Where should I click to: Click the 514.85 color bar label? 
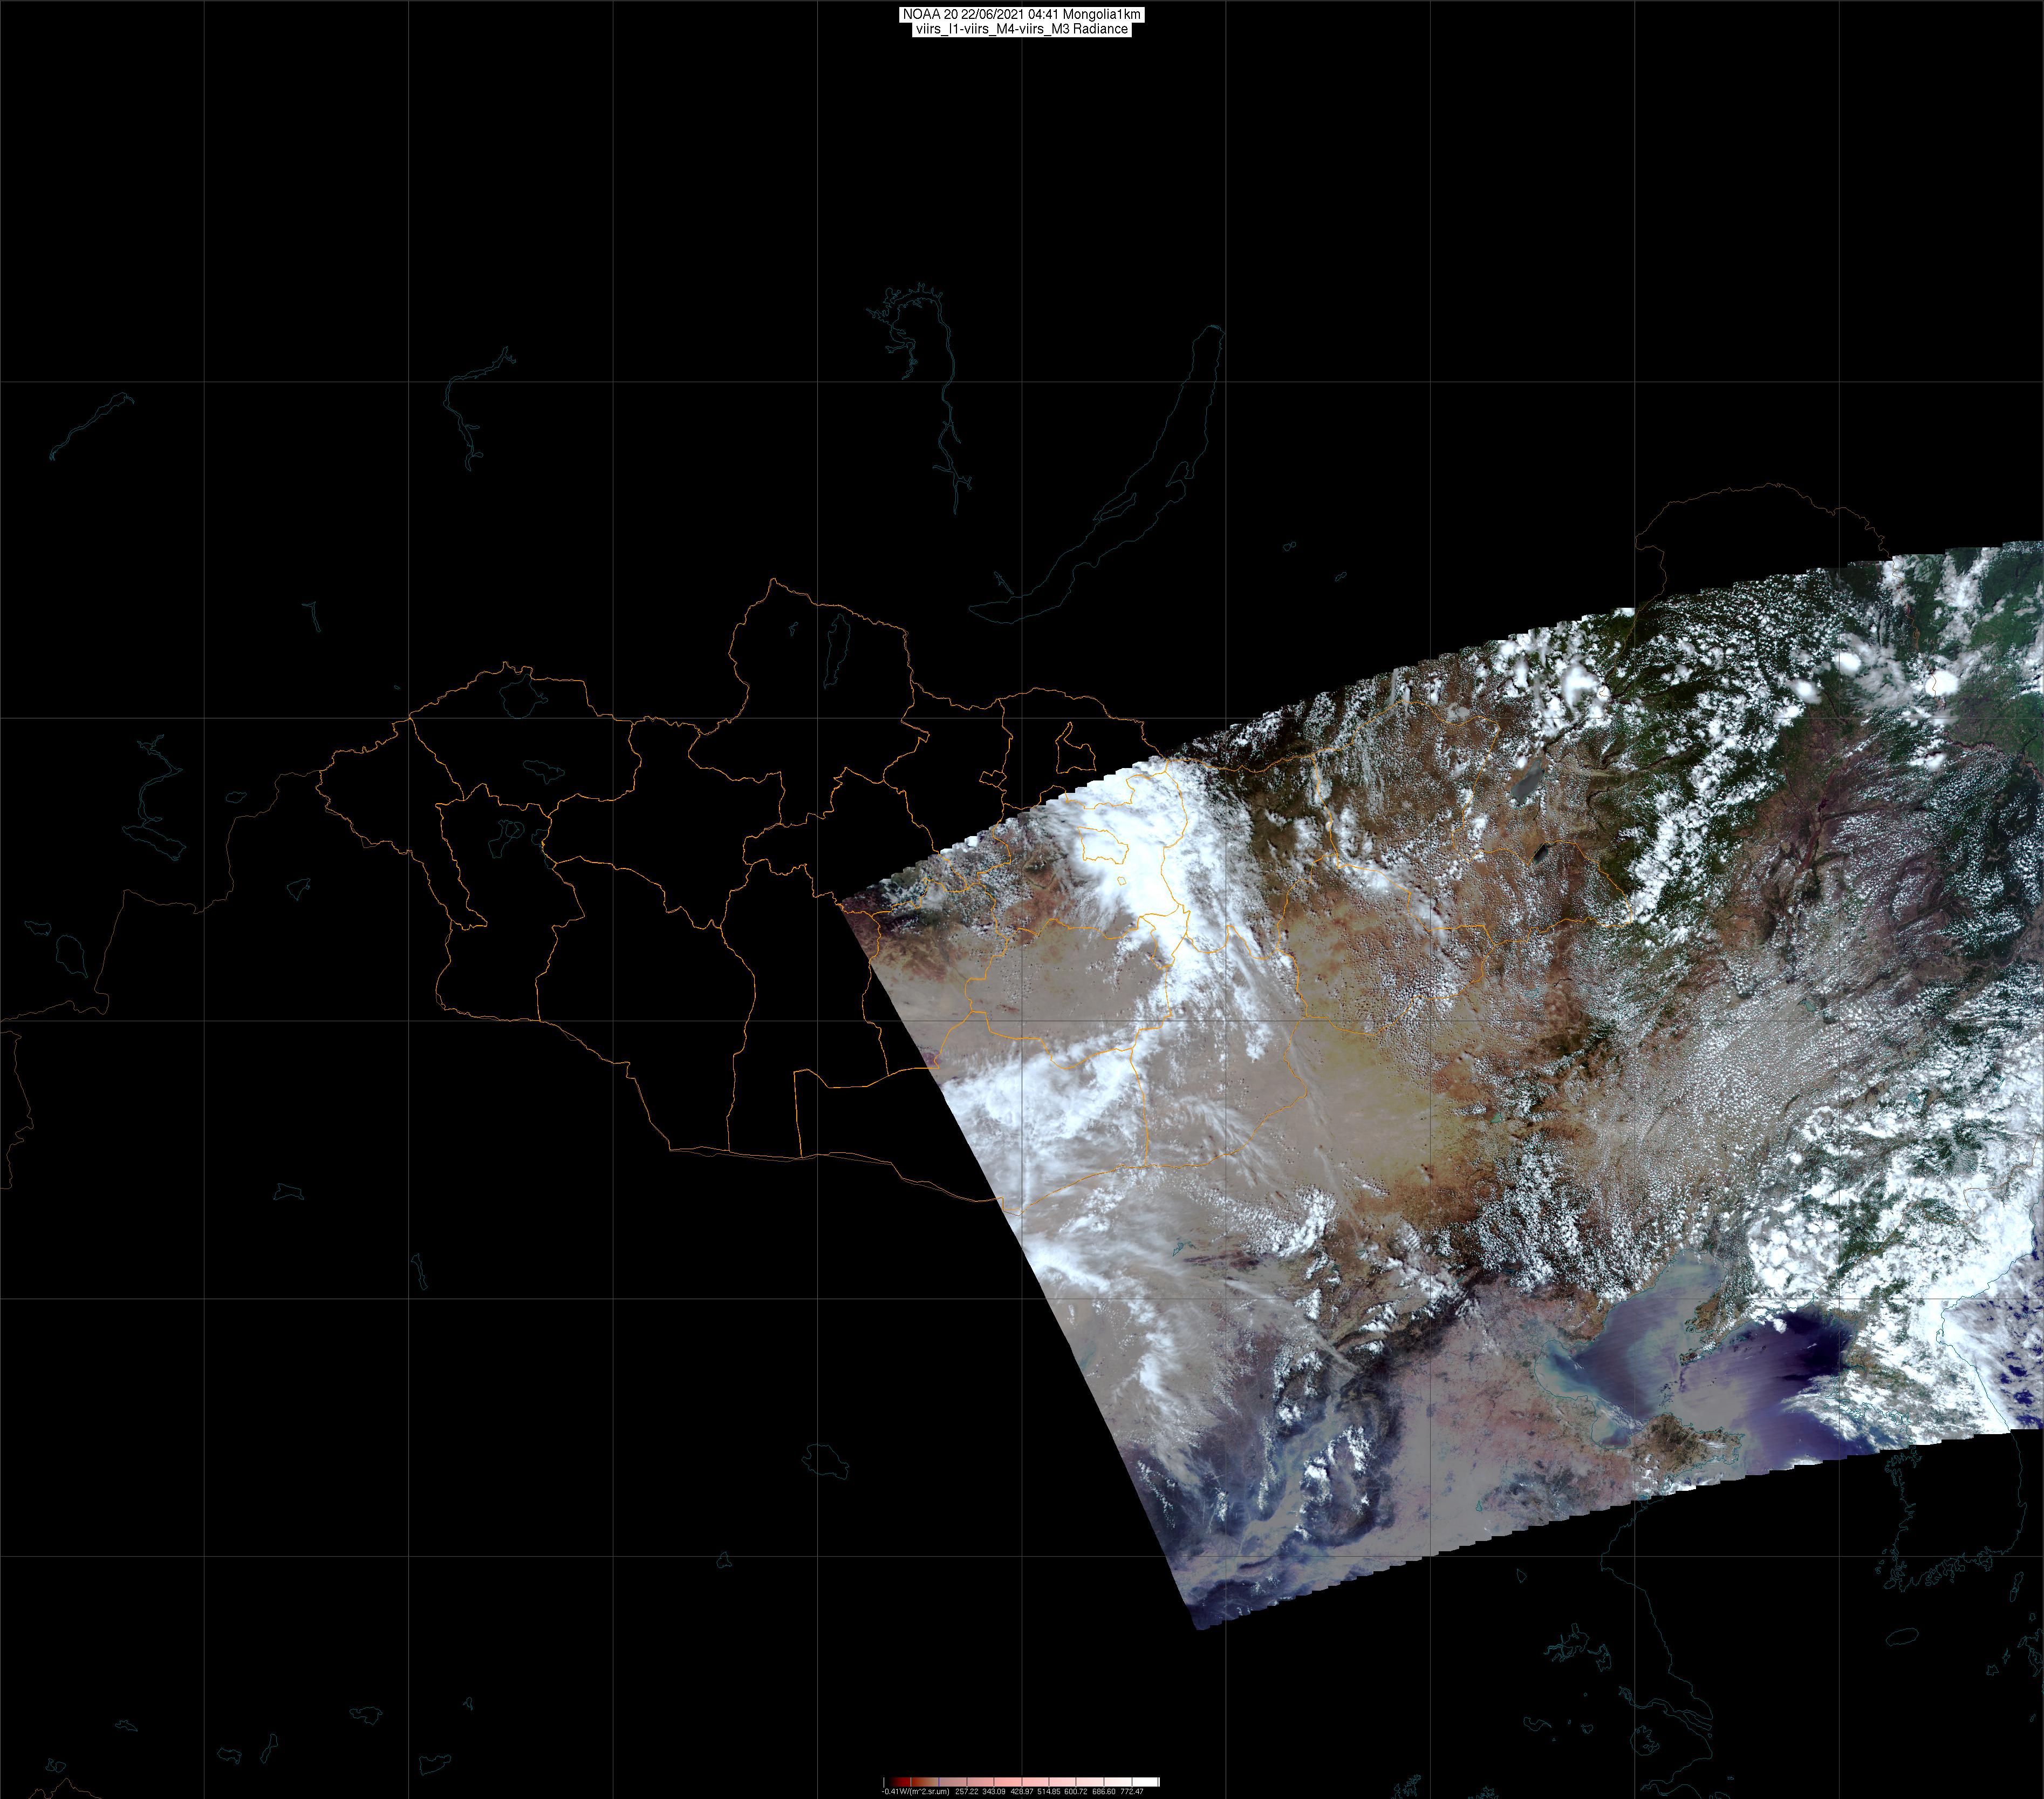click(x=1049, y=1792)
